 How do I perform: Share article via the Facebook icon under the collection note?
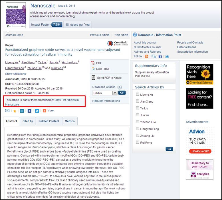tap(29, 111)
